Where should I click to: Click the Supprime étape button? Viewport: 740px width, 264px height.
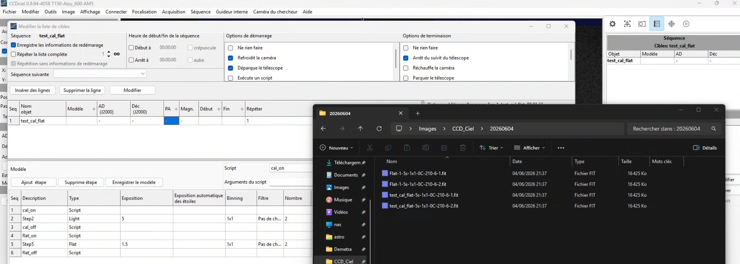81,182
